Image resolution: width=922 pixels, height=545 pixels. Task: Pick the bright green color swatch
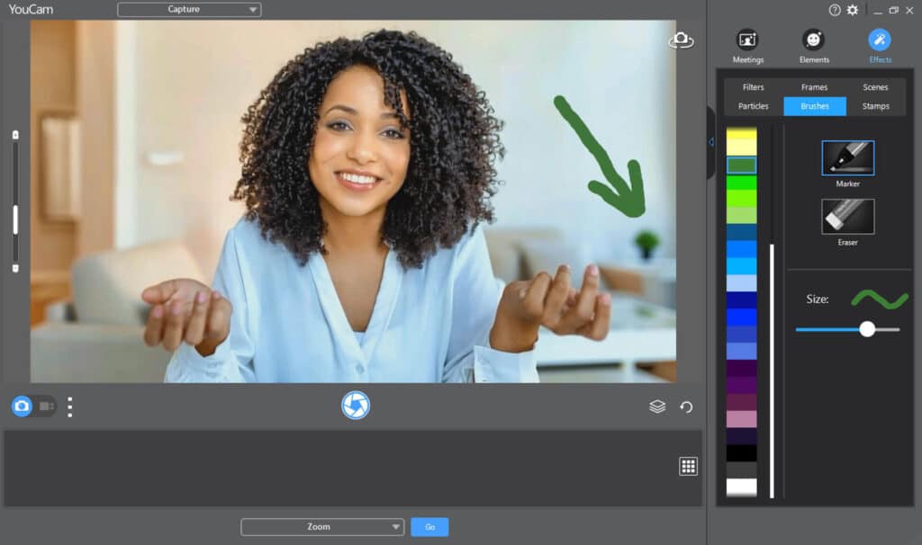(x=742, y=183)
